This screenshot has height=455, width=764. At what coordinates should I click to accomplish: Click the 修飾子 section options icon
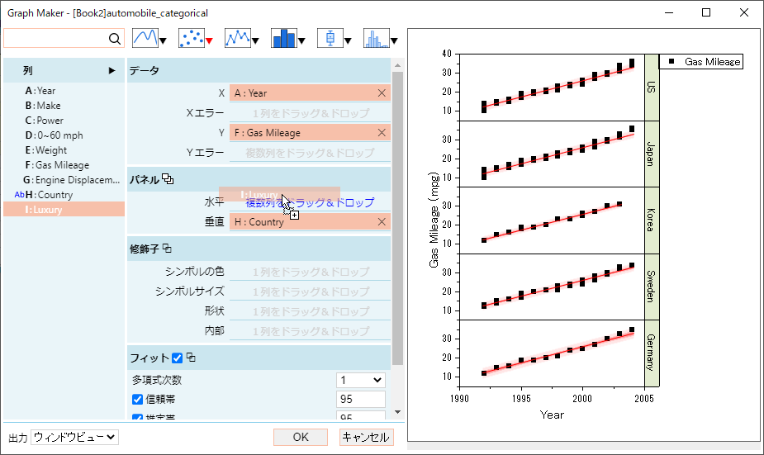click(x=167, y=249)
